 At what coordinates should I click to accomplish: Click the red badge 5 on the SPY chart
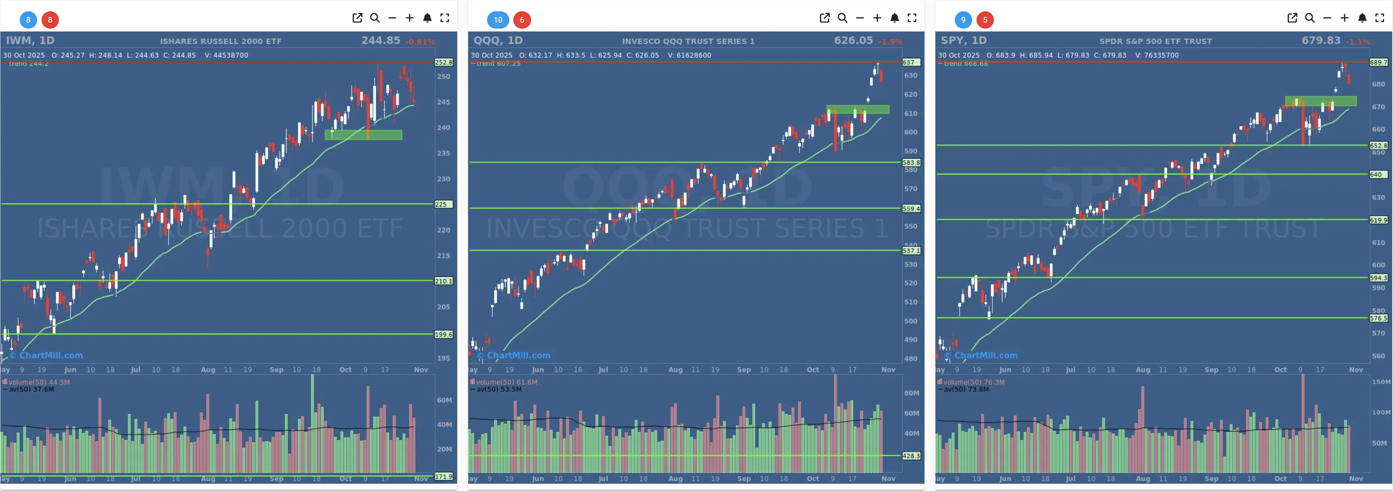click(985, 20)
